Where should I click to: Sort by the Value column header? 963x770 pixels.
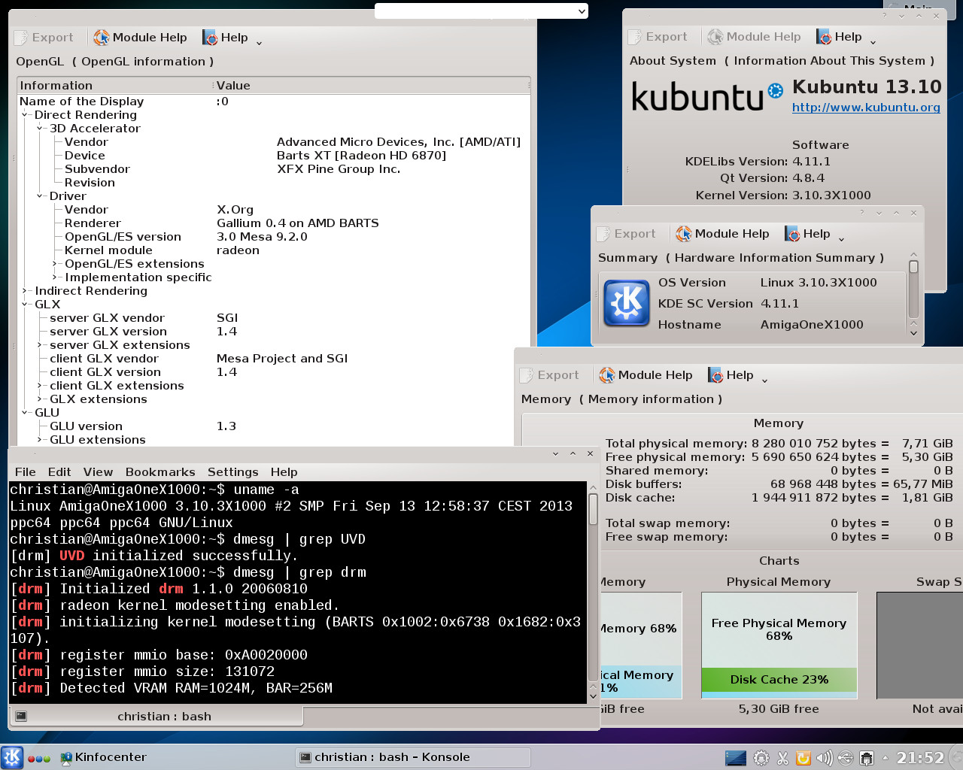pyautogui.click(x=372, y=86)
